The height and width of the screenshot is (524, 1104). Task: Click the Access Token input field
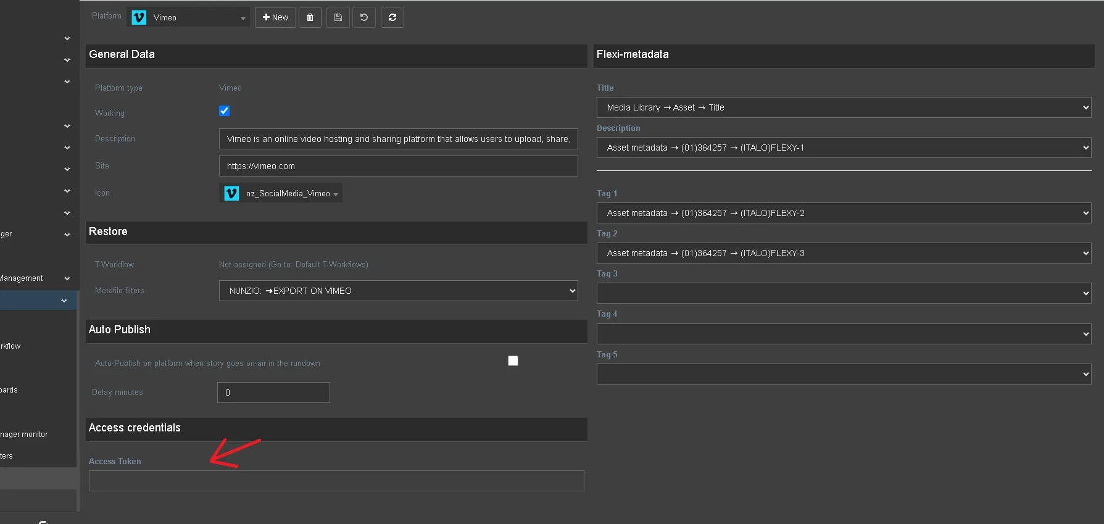336,481
